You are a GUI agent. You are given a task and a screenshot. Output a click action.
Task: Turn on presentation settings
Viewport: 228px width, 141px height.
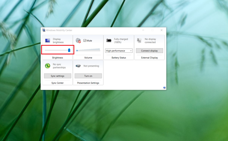(x=88, y=76)
